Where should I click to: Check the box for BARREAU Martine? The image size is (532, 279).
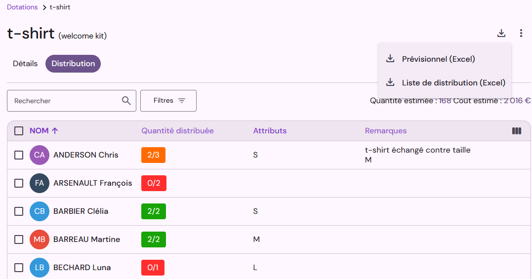19,239
